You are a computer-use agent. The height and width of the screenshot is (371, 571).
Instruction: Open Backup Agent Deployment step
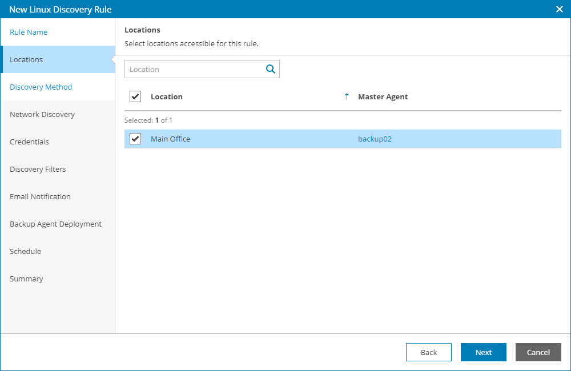[55, 224]
